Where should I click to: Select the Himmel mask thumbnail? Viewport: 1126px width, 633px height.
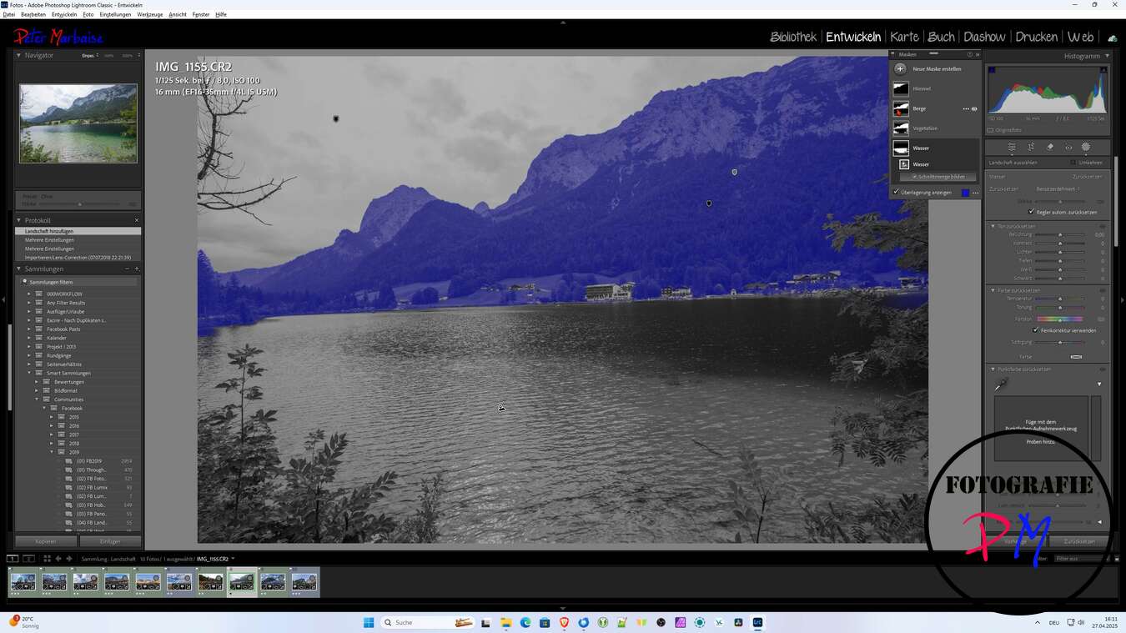coord(901,88)
